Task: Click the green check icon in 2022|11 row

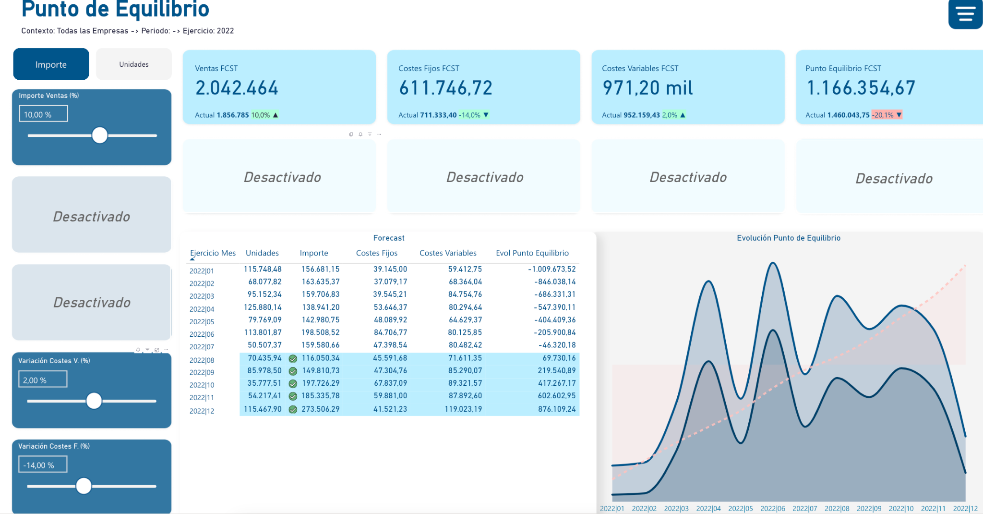Action: [x=293, y=396]
